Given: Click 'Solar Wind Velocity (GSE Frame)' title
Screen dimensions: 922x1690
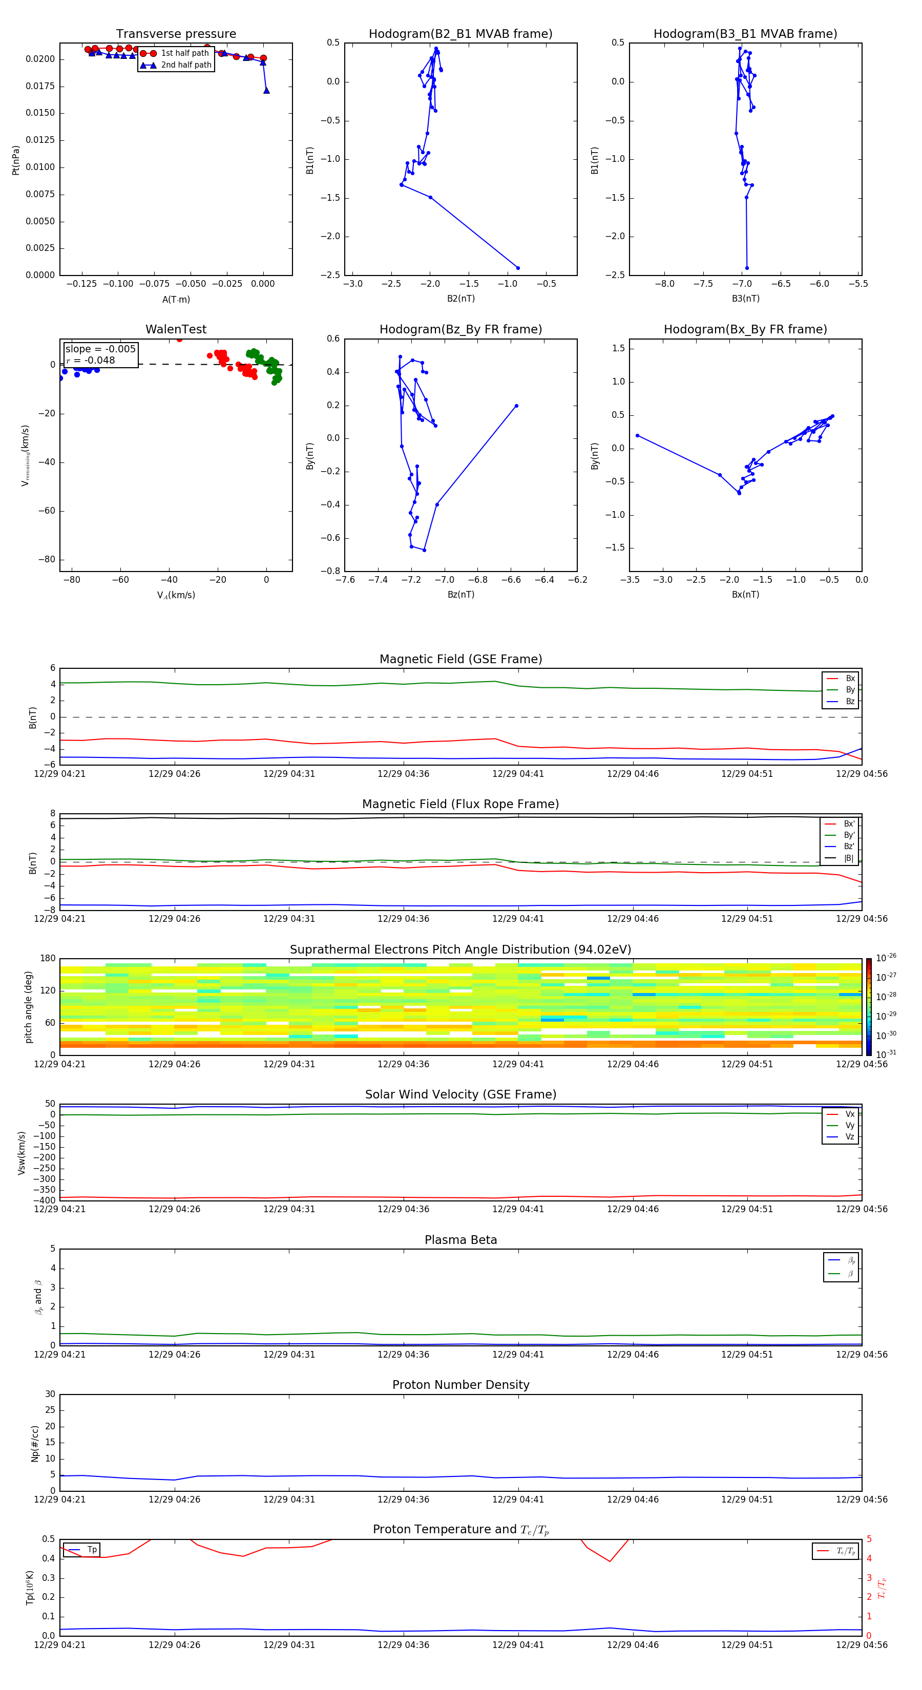Looking at the screenshot, I should point(460,1094).
